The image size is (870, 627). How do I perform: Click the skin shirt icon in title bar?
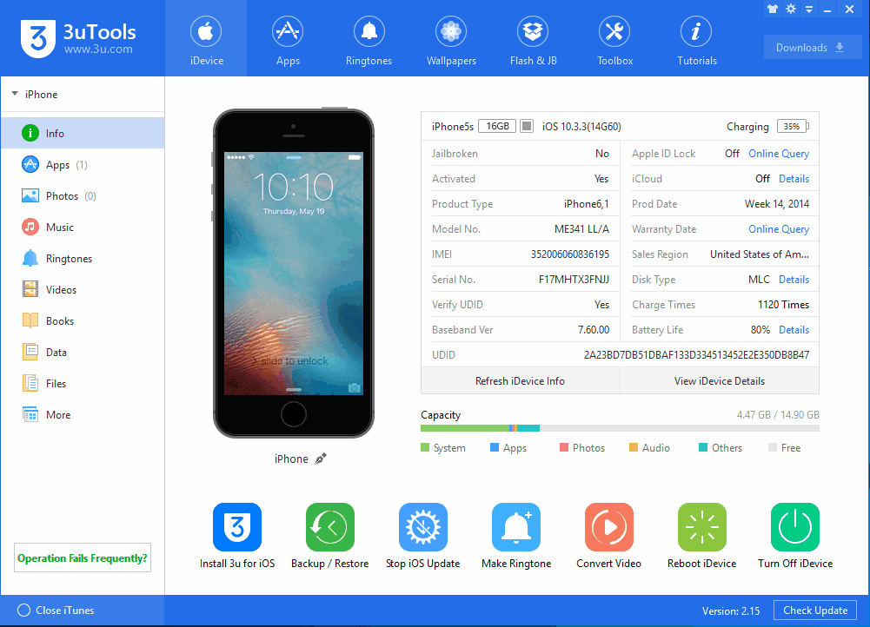tap(773, 9)
